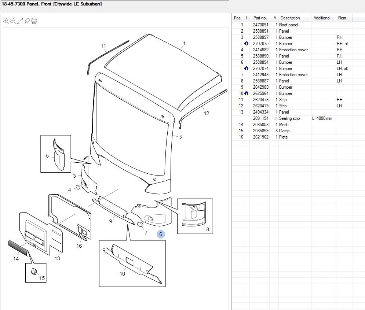Click callout number 10 in inset
Viewport: 365px width, 310px height.
tap(122, 274)
